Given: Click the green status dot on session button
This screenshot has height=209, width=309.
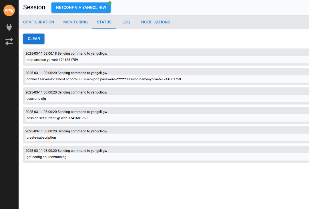Looking at the screenshot, I should click(110, 3).
